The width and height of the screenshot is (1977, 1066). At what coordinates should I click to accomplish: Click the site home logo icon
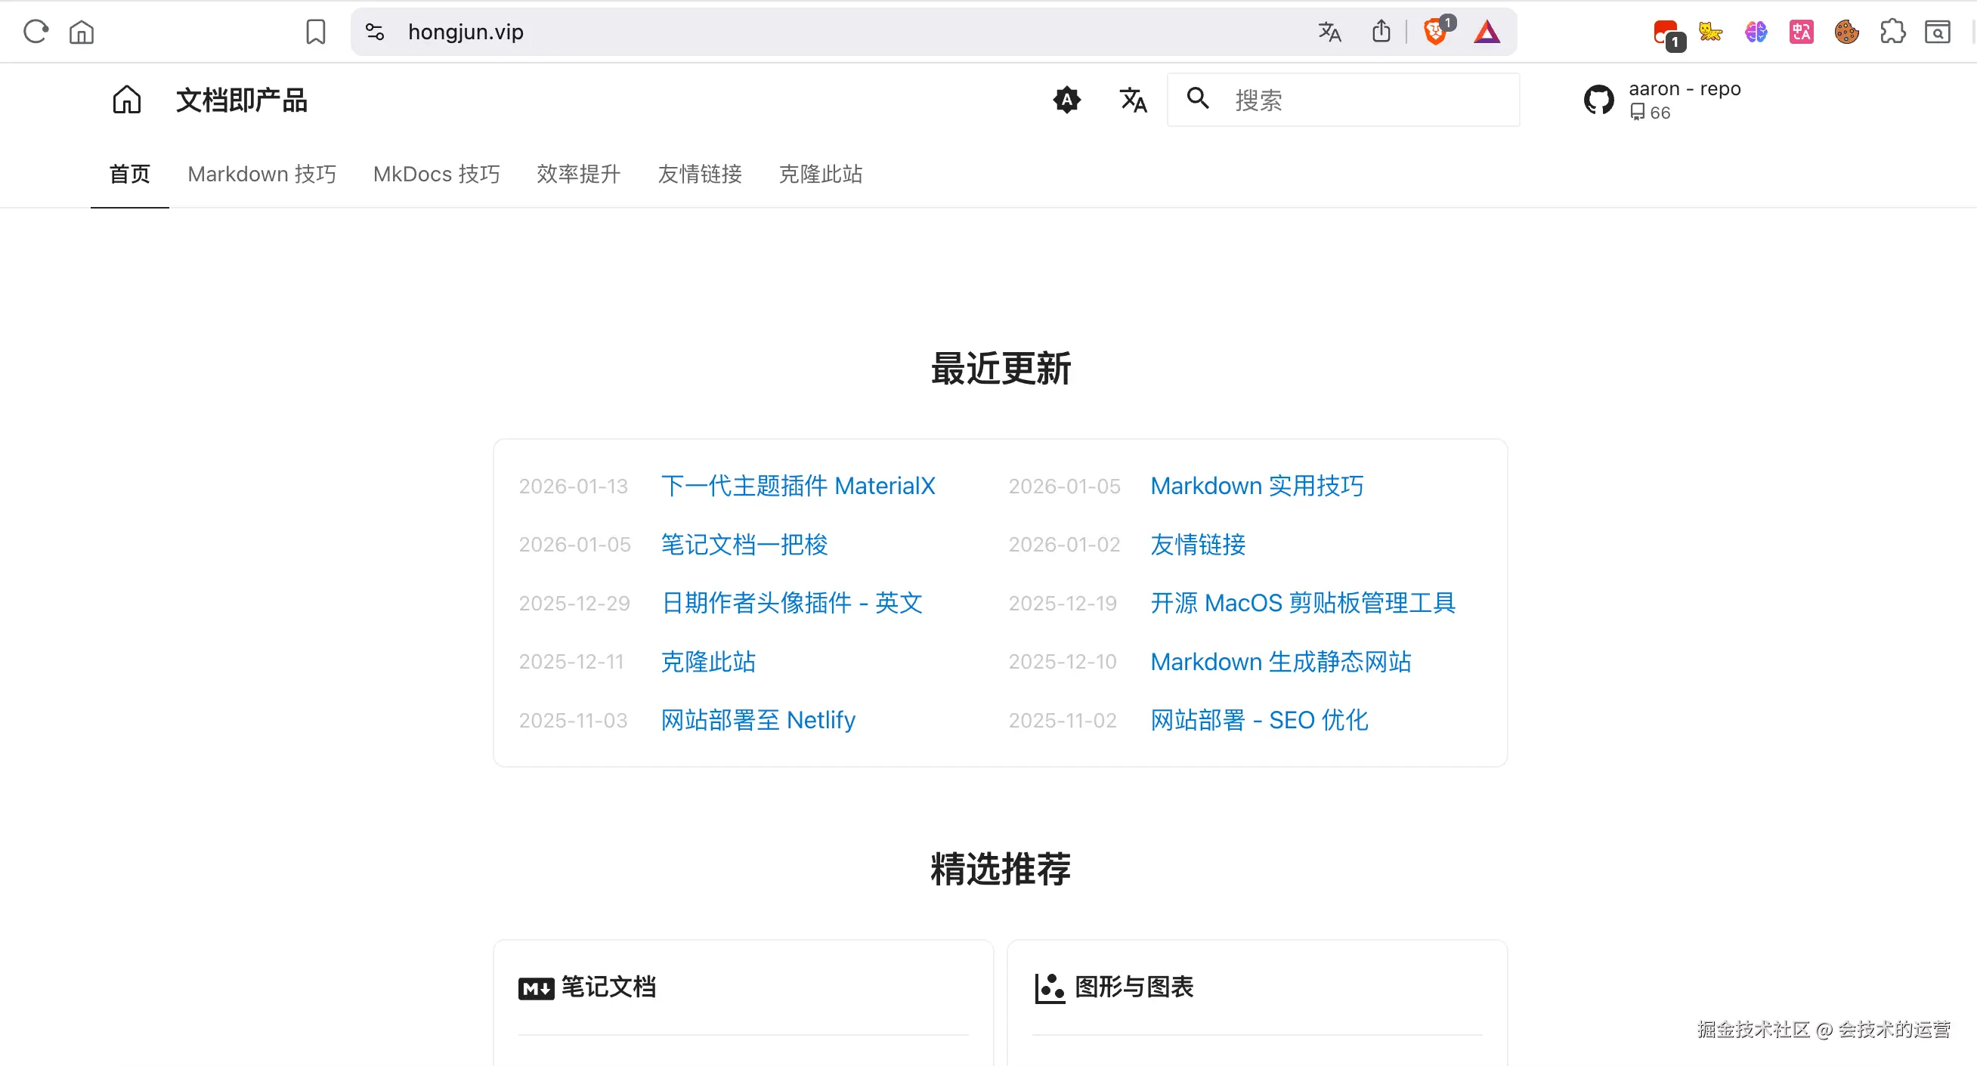(x=127, y=100)
